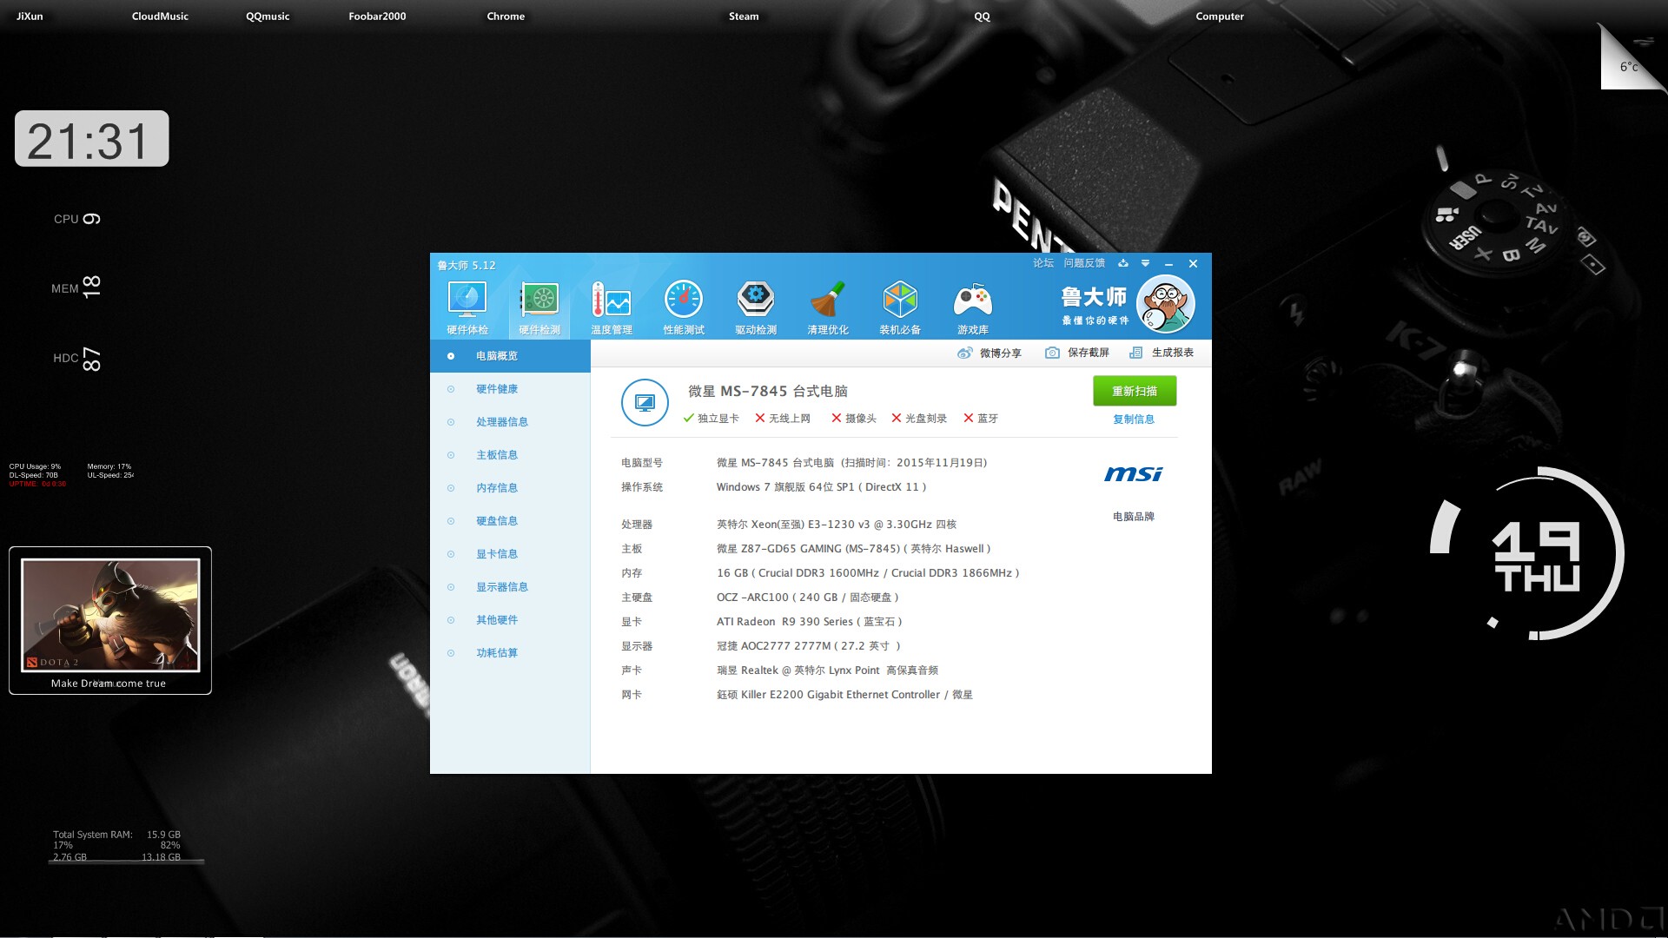Open the 游戏库 gamepad icon
Viewport: 1668px width, 938px height.
pyautogui.click(x=973, y=307)
